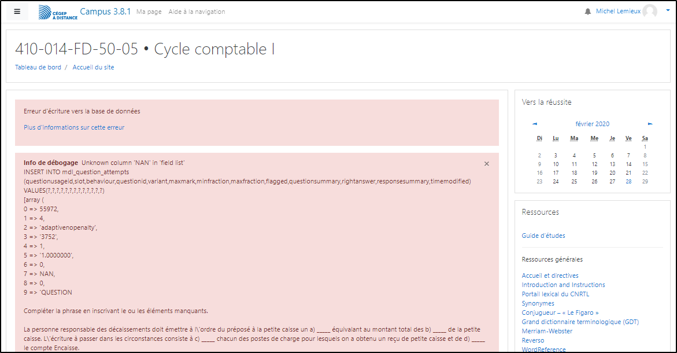Screen dimensions: 677x353
Task: Click the février 2020 calendar title
Action: point(592,124)
